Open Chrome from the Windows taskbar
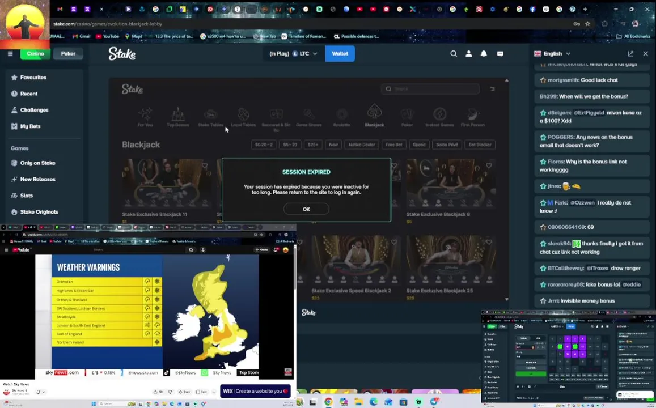This screenshot has height=408, width=656. click(328, 402)
